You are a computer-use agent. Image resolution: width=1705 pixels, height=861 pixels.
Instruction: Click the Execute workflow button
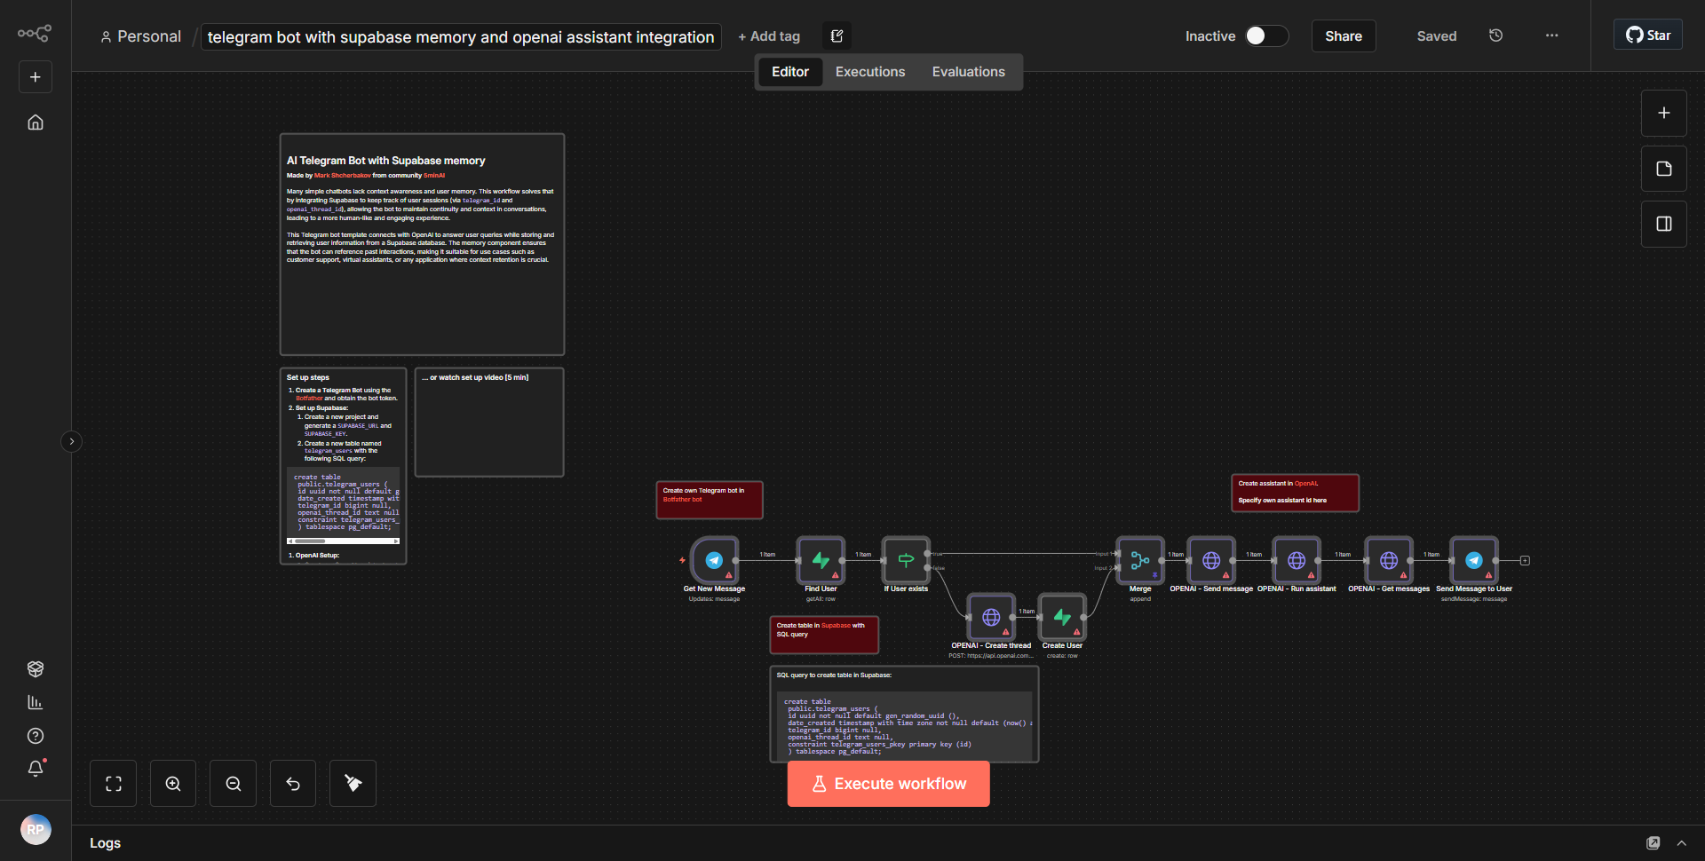click(889, 784)
